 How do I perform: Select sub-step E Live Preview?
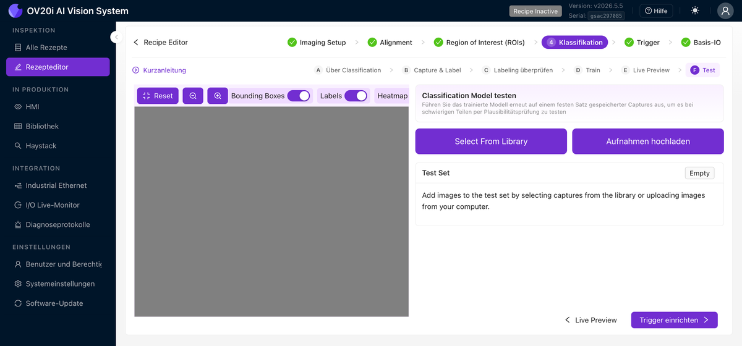(646, 70)
